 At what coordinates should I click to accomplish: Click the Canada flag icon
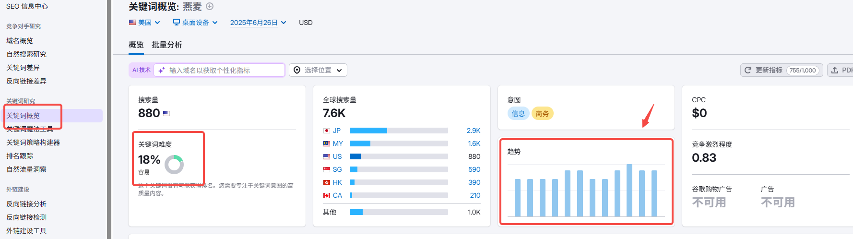tap(327, 195)
